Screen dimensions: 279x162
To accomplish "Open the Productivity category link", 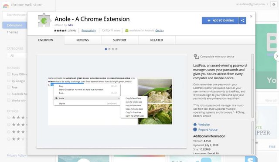I will (88, 30).
